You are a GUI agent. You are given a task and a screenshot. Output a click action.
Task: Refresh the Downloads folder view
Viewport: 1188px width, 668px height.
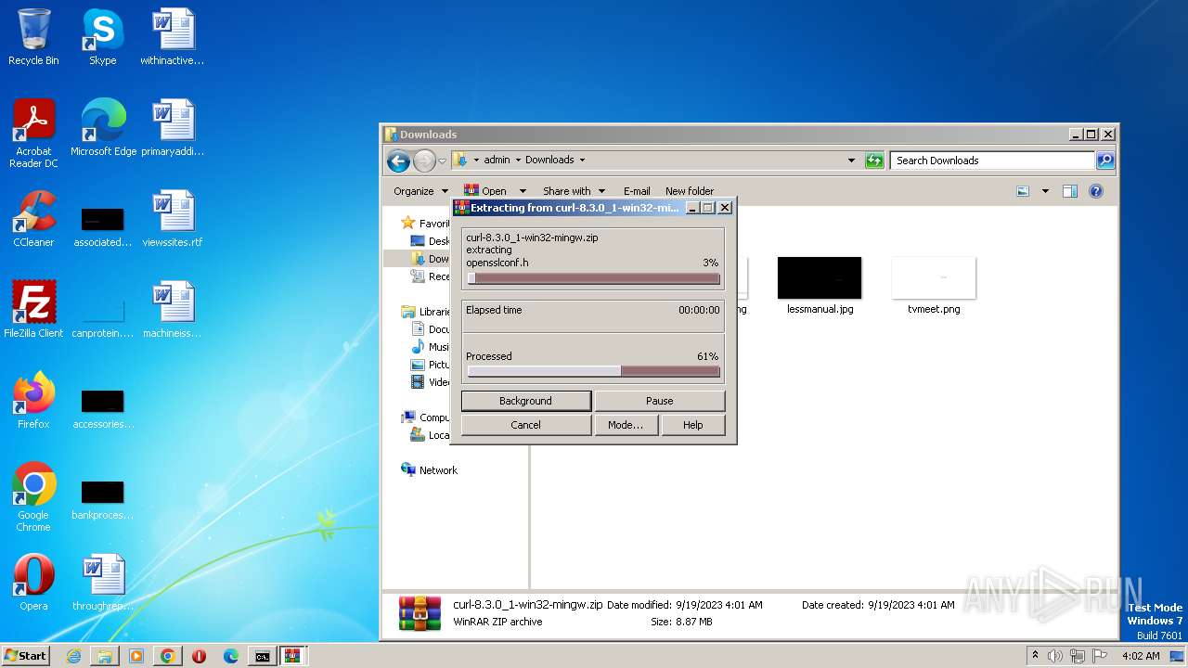[x=874, y=161]
